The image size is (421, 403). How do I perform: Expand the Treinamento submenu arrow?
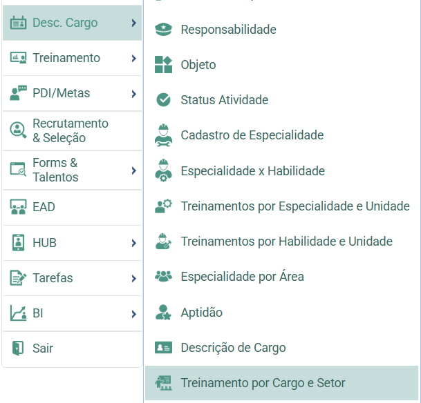click(133, 58)
